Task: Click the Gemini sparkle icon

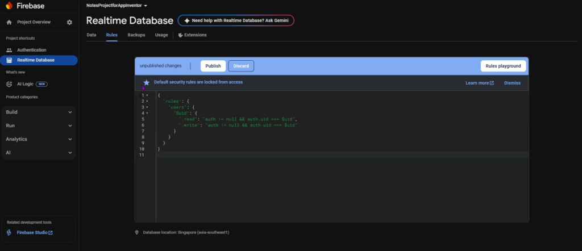Action: pyautogui.click(x=186, y=20)
